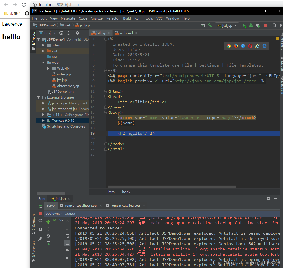The image size is (283, 268).
Task: Click the 1: Project side stripe button
Action: [x=34, y=41]
